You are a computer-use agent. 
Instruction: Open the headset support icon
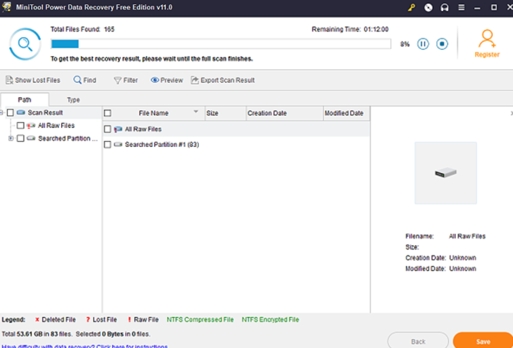[445, 7]
